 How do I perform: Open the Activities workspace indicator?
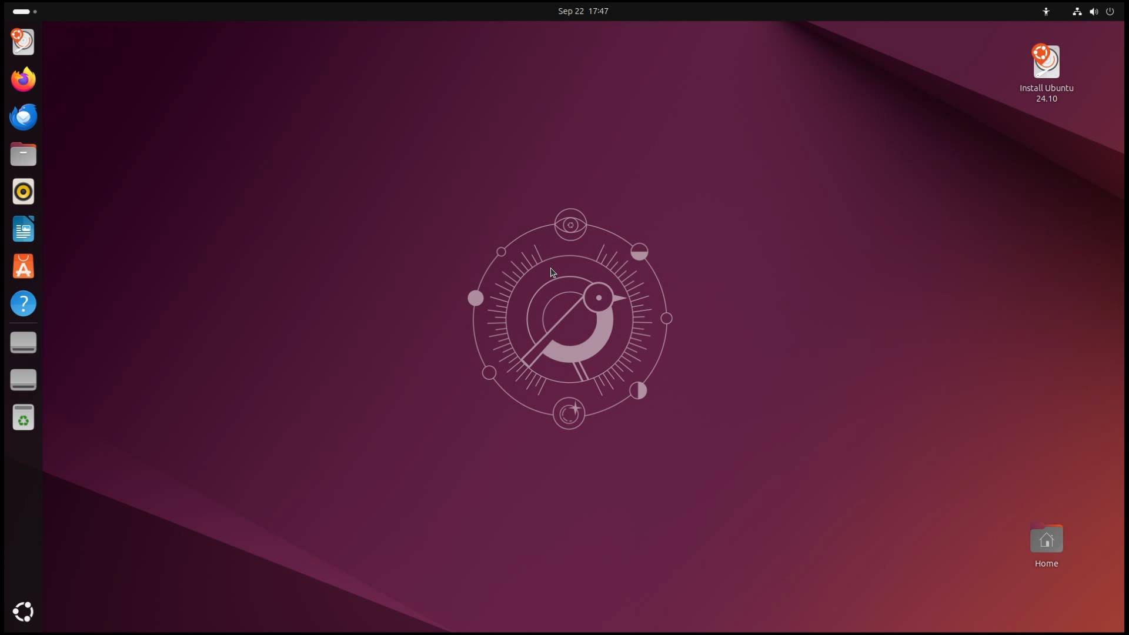pos(25,11)
